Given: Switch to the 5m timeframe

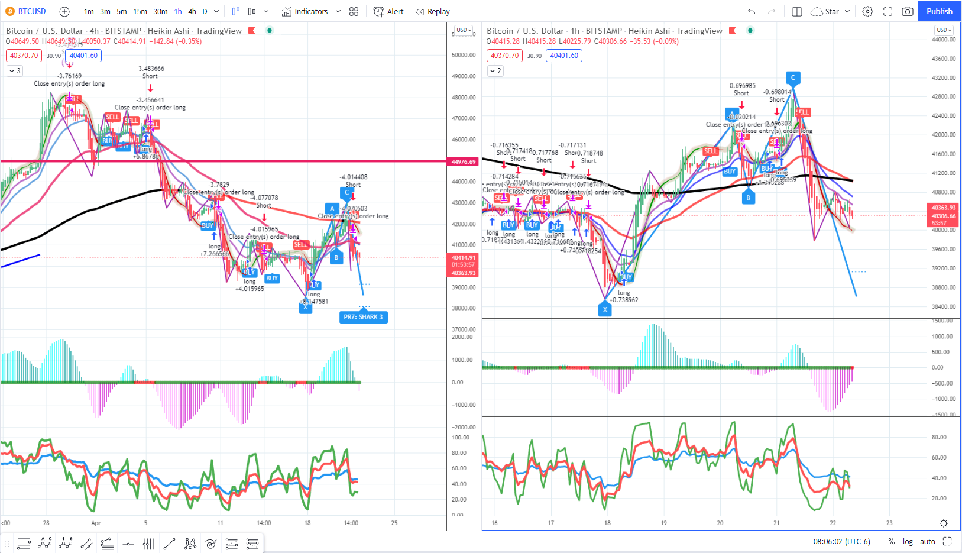Looking at the screenshot, I should (122, 11).
